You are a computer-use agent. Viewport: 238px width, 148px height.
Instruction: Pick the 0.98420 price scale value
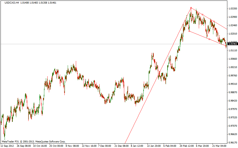click(232, 101)
